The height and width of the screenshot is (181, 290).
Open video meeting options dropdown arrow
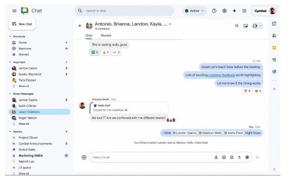click(x=261, y=26)
